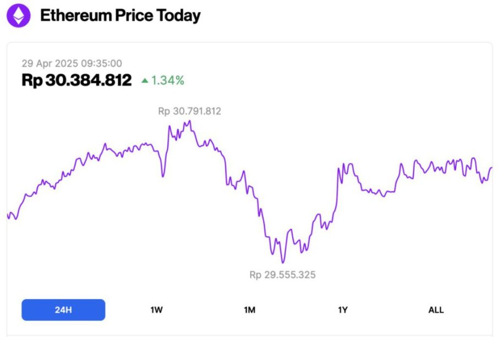This screenshot has height=337, width=498.
Task: Click the high label Rp 30.791.812
Action: point(189,111)
